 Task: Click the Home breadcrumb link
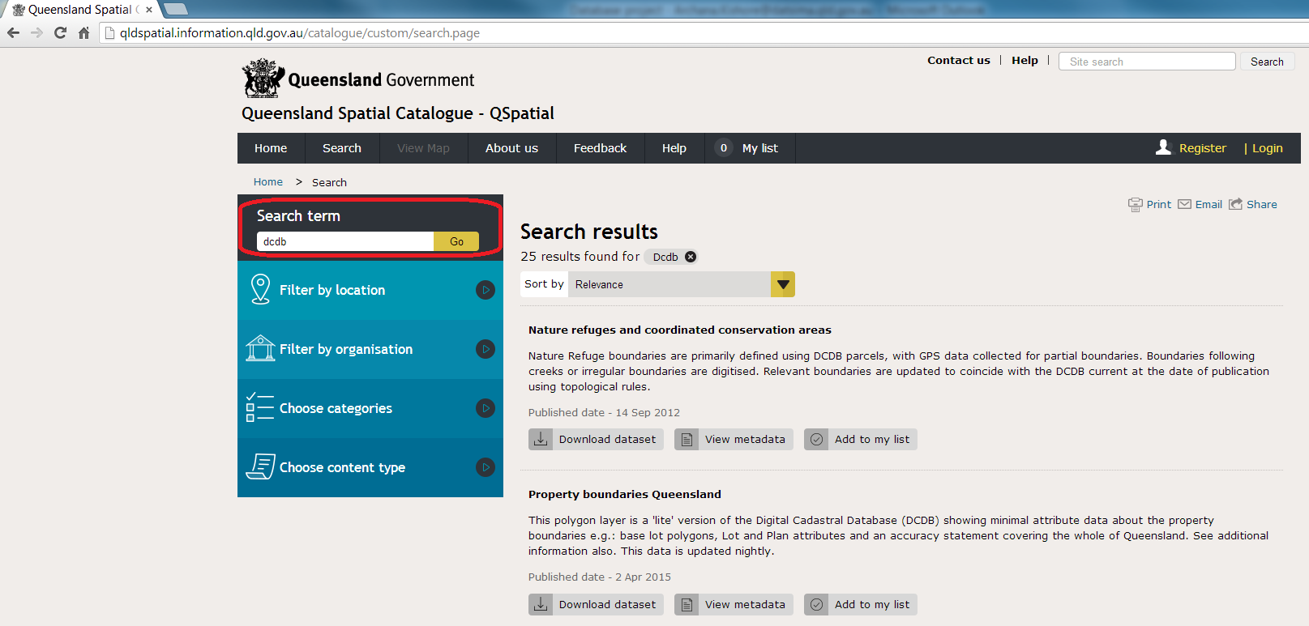(x=268, y=182)
